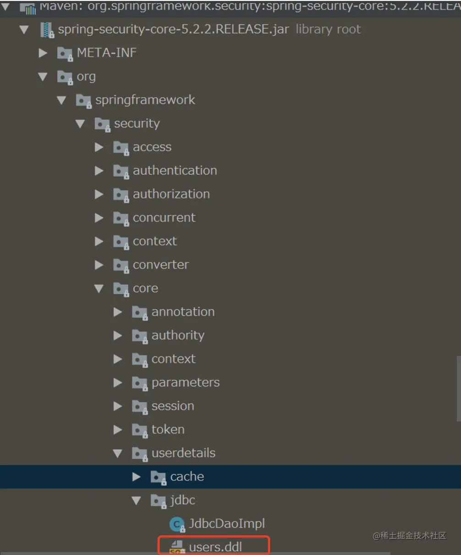Screen dimensions: 461x555
Task: Click the access package folder icon
Action: pyautogui.click(x=121, y=148)
